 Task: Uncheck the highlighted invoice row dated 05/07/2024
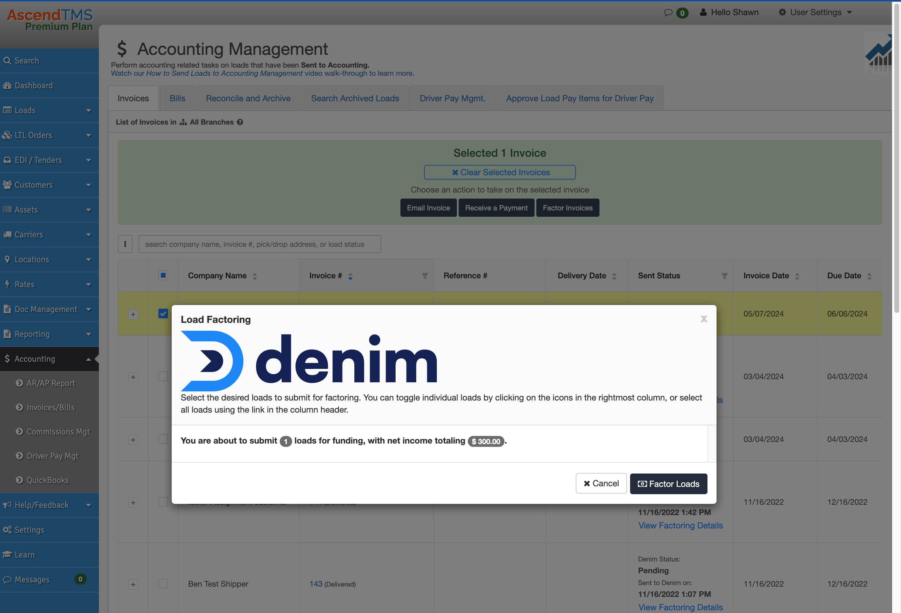[163, 313]
